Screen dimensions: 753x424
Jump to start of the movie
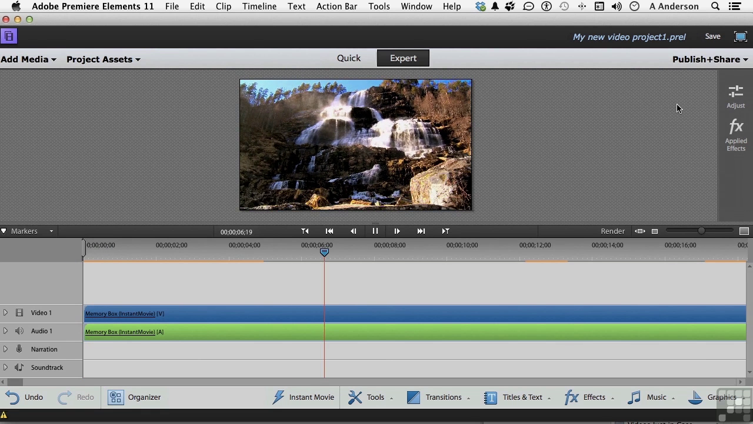click(329, 231)
